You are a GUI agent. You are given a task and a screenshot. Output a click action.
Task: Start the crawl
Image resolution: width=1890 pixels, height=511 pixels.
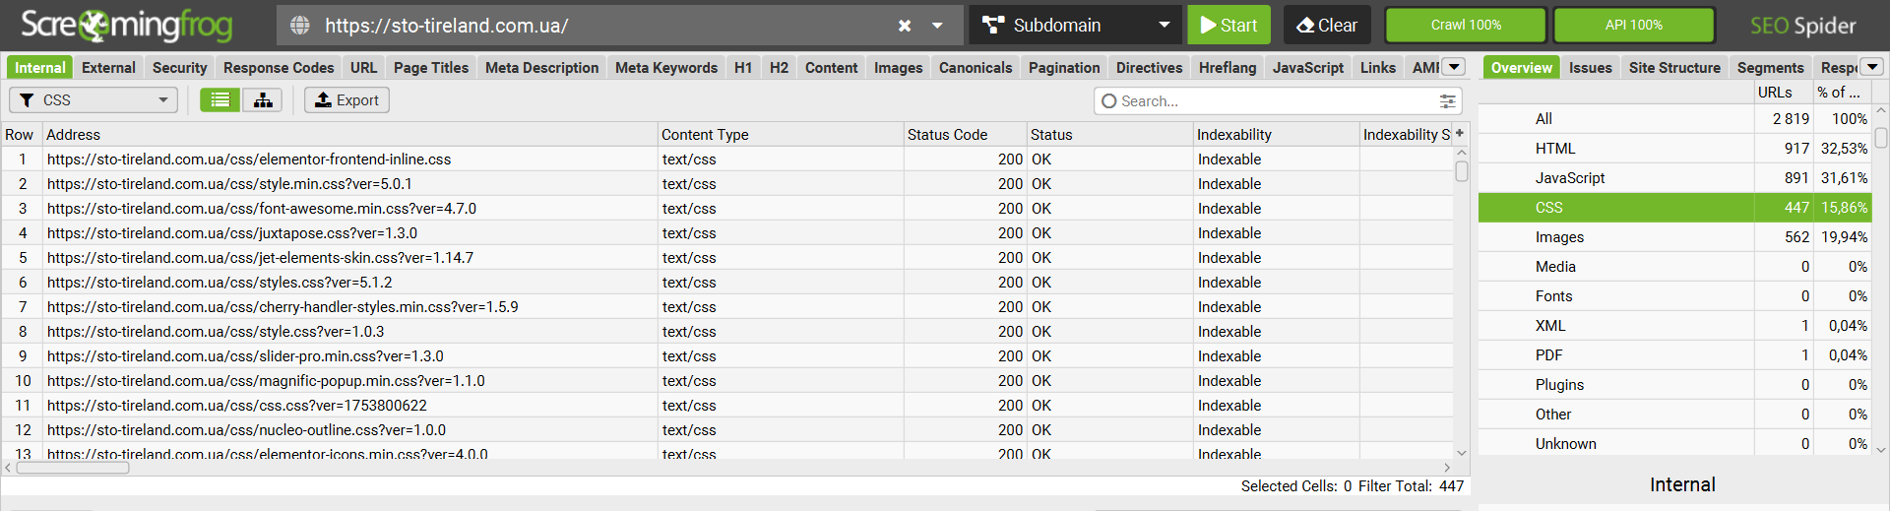pyautogui.click(x=1228, y=26)
